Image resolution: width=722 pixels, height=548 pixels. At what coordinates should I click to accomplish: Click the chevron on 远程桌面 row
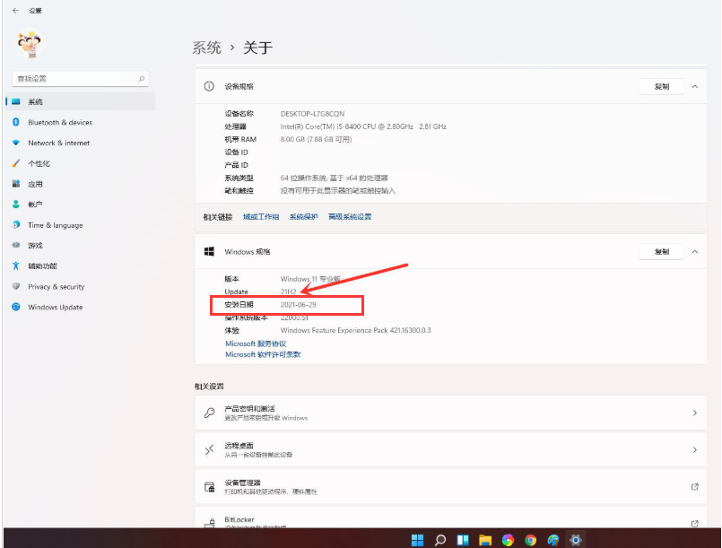coord(695,450)
